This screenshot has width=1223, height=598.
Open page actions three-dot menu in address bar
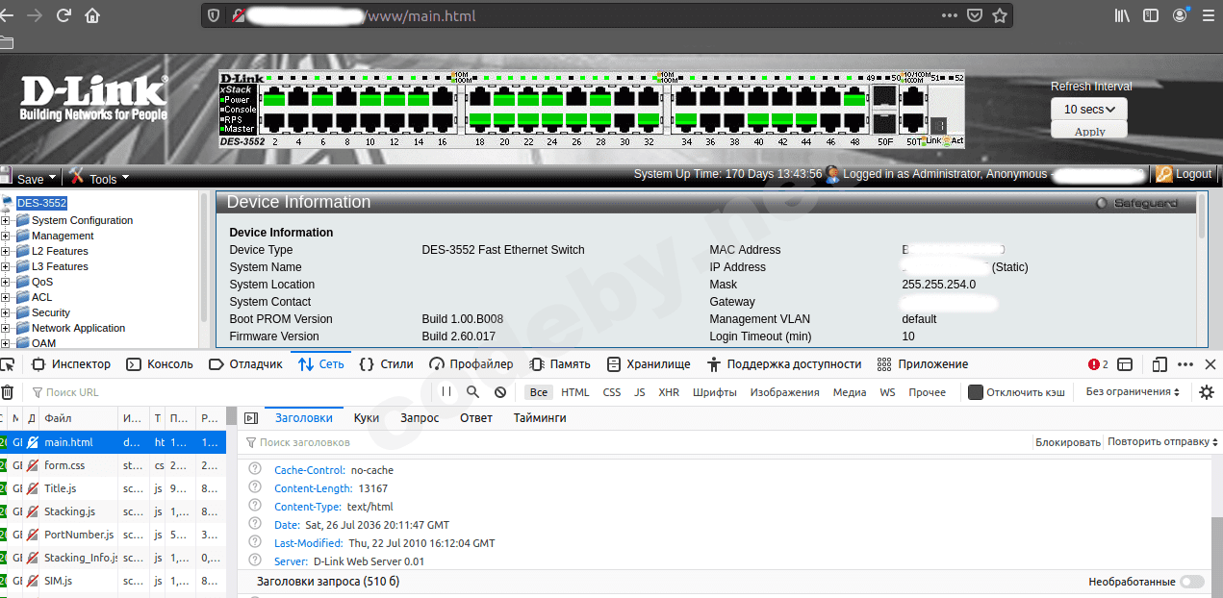[949, 15]
